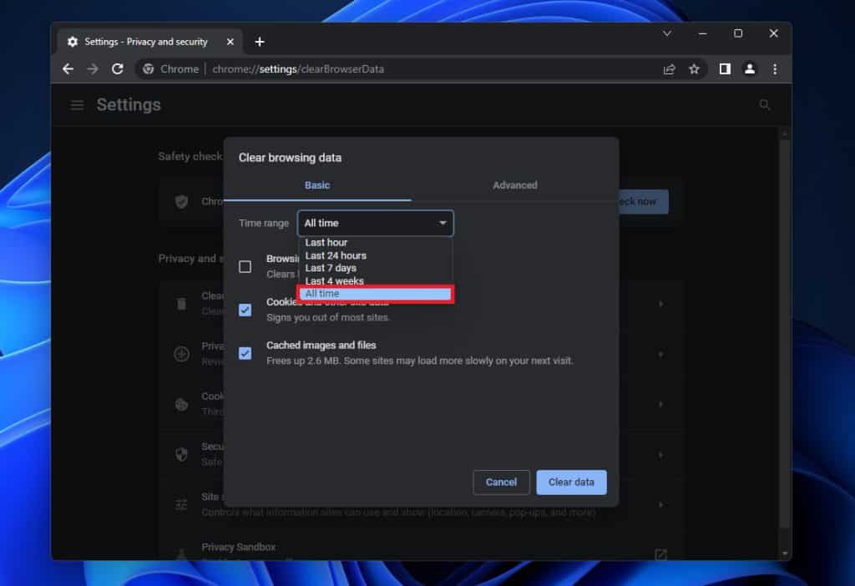Click the back navigation arrow

pos(68,68)
